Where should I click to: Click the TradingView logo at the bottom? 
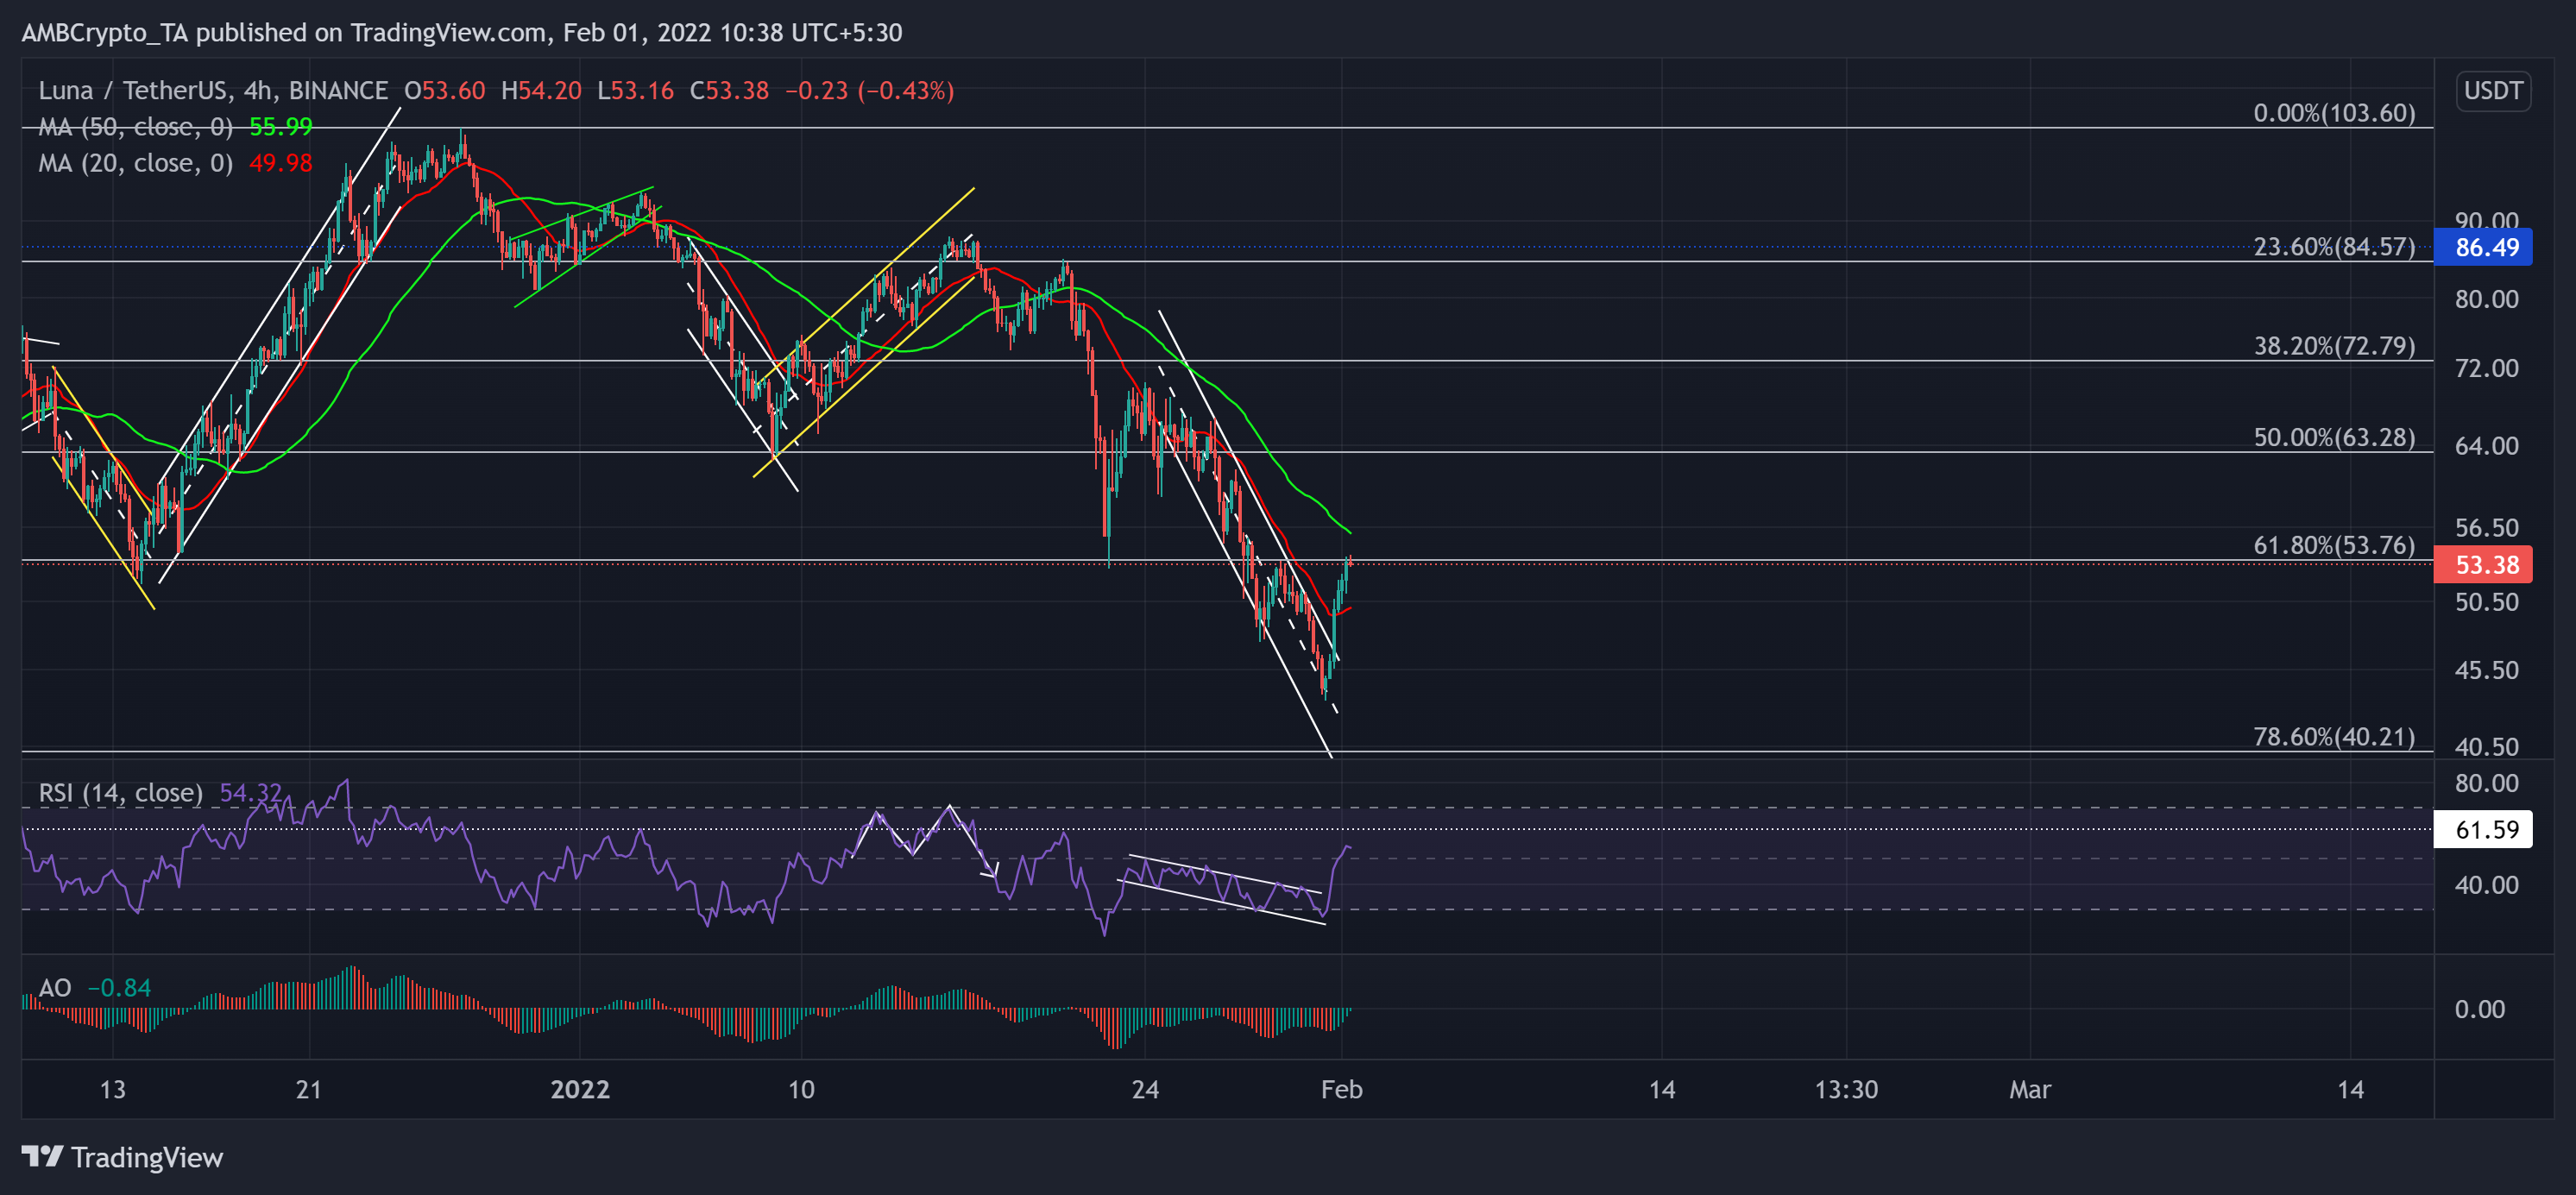(122, 1157)
